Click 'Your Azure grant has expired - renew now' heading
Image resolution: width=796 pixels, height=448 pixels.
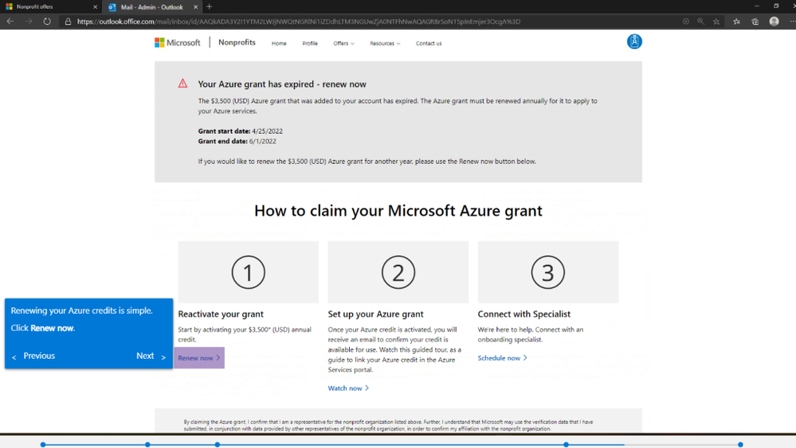click(x=282, y=84)
